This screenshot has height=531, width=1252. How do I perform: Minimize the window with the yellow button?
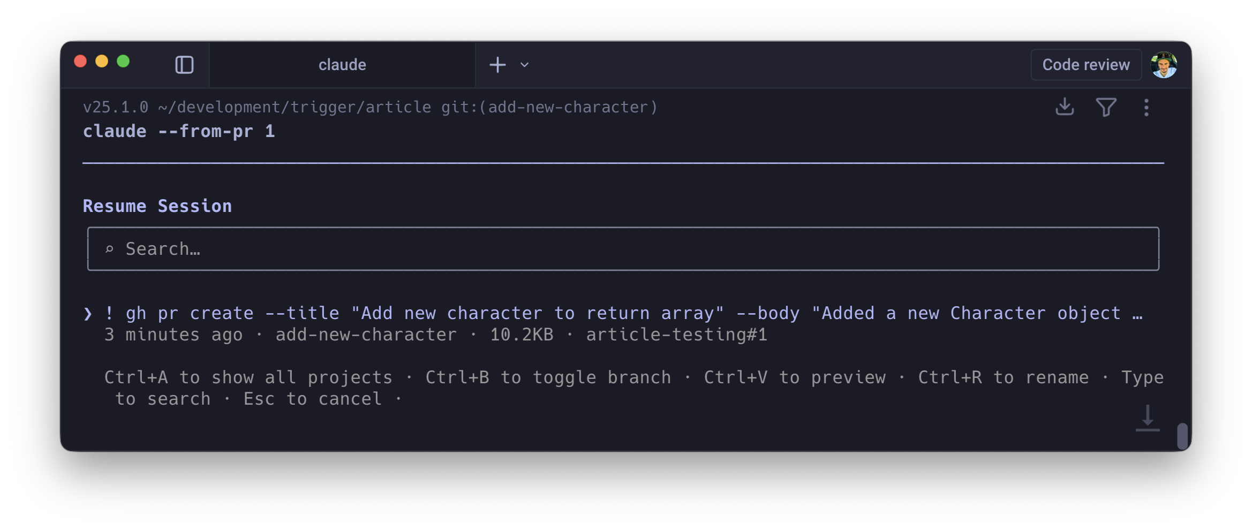click(102, 61)
